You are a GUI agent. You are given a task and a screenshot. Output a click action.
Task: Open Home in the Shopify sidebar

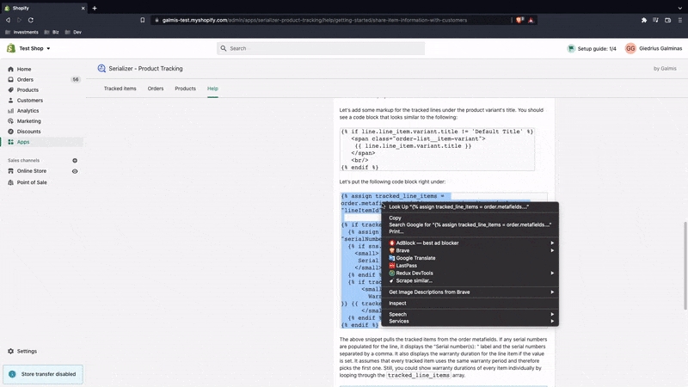[x=24, y=69]
